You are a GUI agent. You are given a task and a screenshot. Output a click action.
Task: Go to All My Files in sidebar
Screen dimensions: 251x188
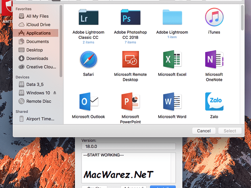[35, 16]
